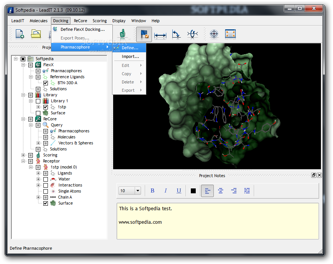Click the New Project toolbar icon
Screen dimensions: 333x264
[x=20, y=34]
